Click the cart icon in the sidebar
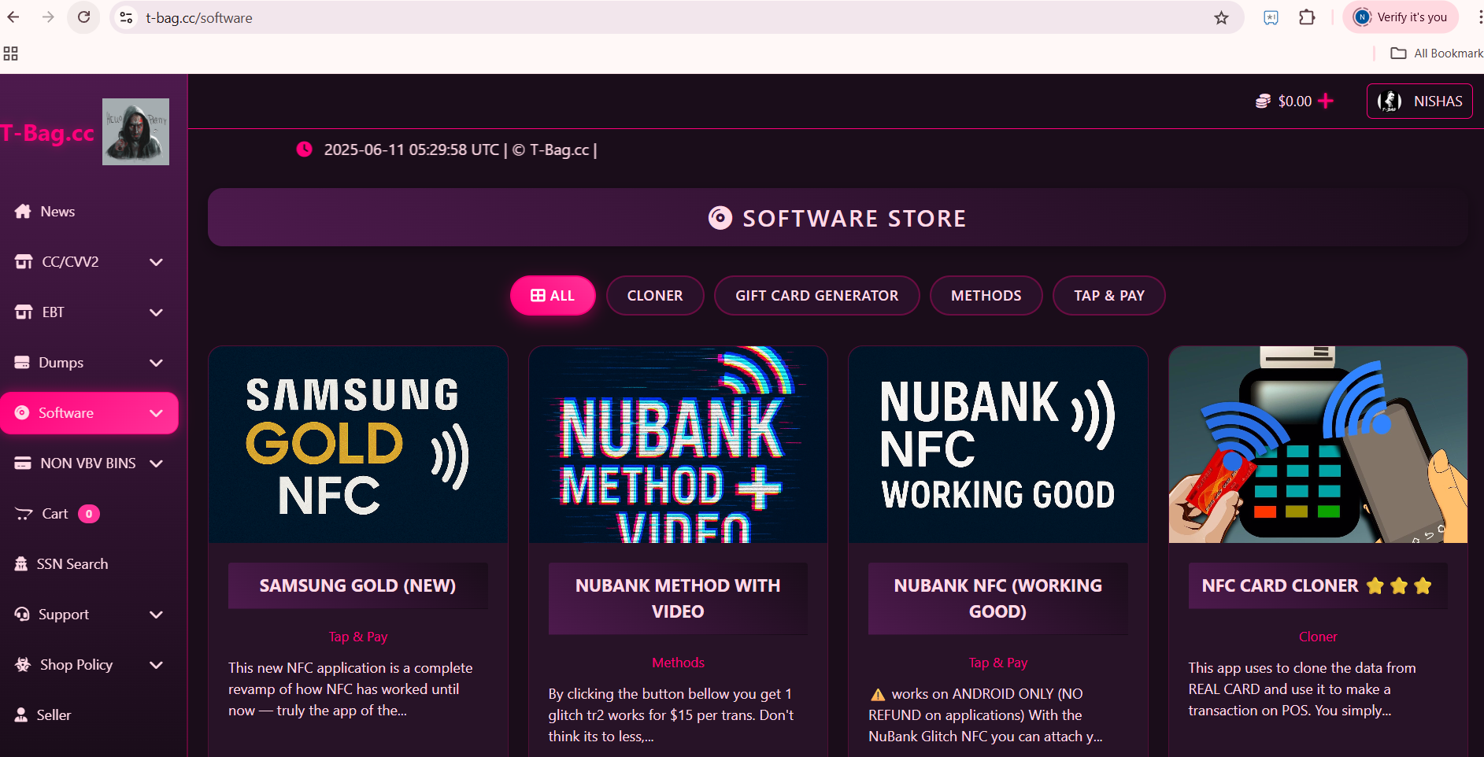Screen dimensions: 1484x757 click(24, 514)
